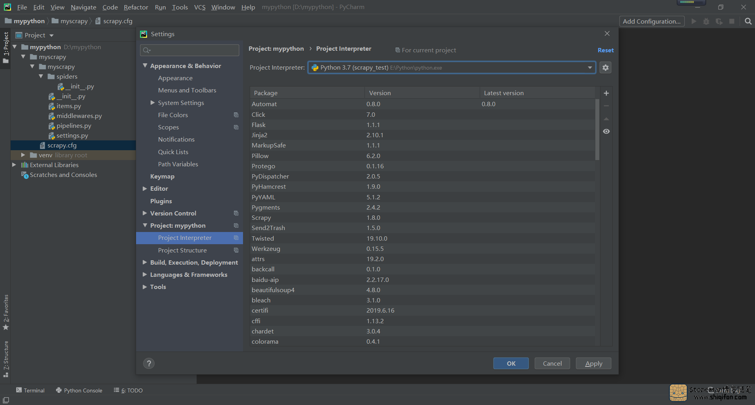Select Scrapy package row
Image resolution: width=755 pixels, height=405 pixels.
point(423,217)
